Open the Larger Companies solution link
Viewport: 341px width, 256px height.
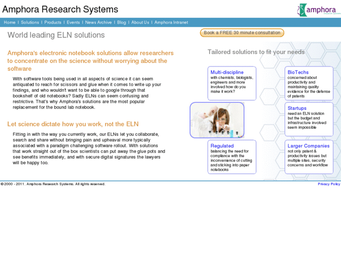(x=308, y=146)
